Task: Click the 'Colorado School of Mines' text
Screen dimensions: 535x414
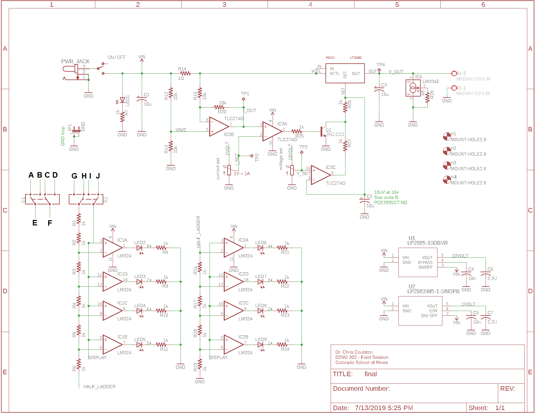Action: click(x=361, y=362)
